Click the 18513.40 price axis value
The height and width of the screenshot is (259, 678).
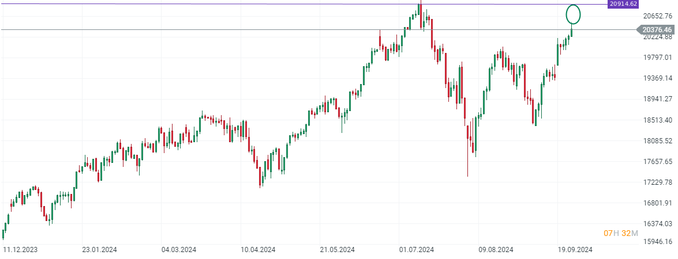point(657,120)
